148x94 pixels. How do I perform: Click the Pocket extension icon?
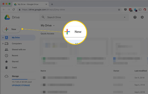click(125, 9)
